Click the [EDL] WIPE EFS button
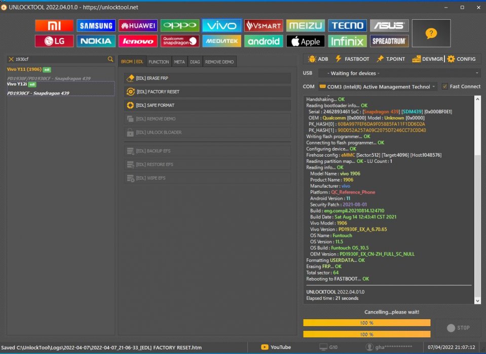The image size is (486, 354). 207,179
